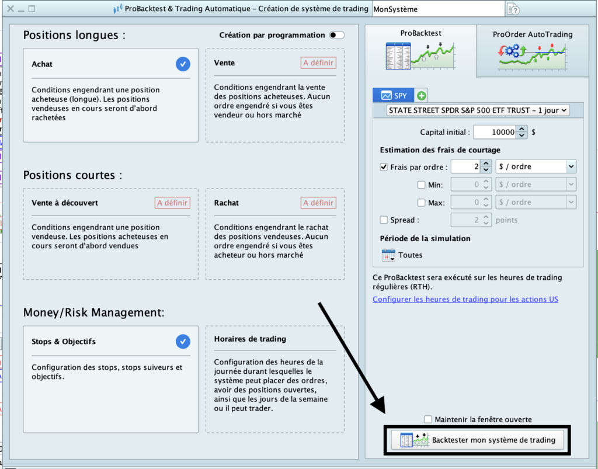Enable the Min fee checkbox
This screenshot has width=598, height=469.
[422, 185]
